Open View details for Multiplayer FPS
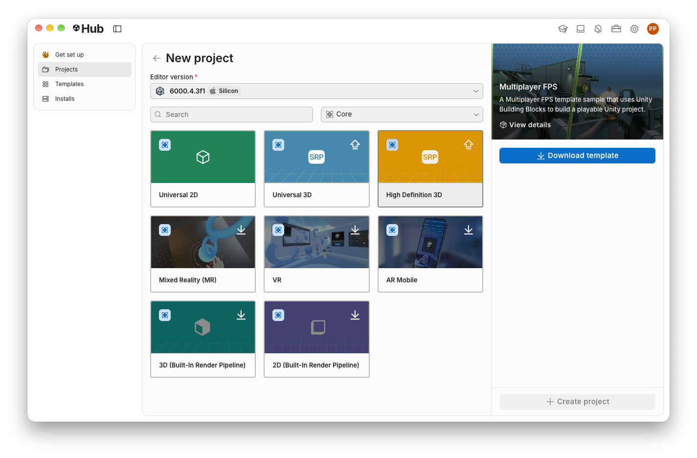 (x=525, y=125)
